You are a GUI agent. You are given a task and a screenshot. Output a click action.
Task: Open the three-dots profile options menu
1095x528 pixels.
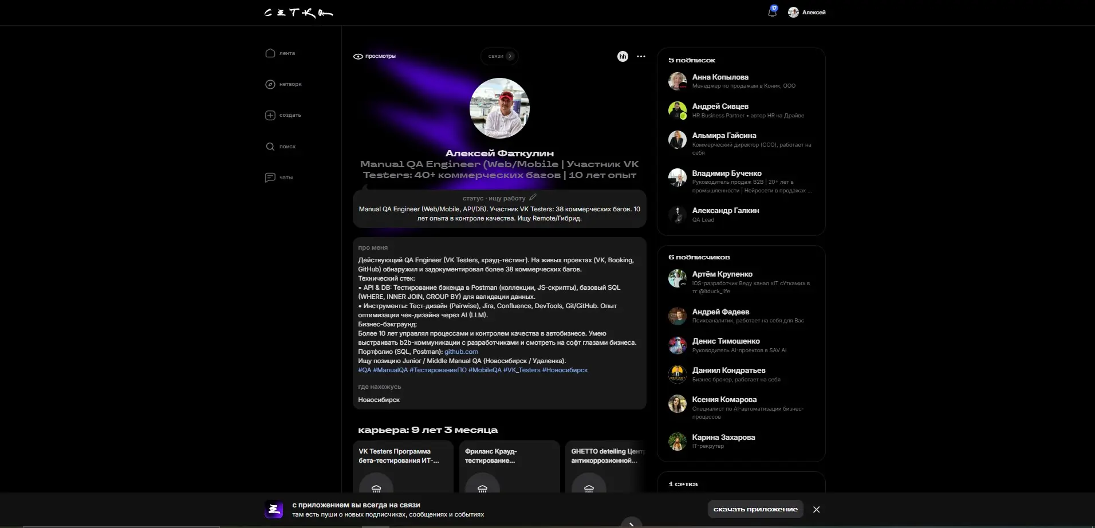coord(641,56)
